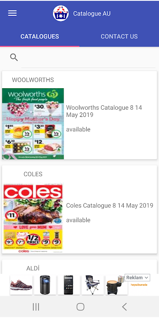Switch to the CONTACT US tab
The width and height of the screenshot is (159, 318).
coord(119,37)
